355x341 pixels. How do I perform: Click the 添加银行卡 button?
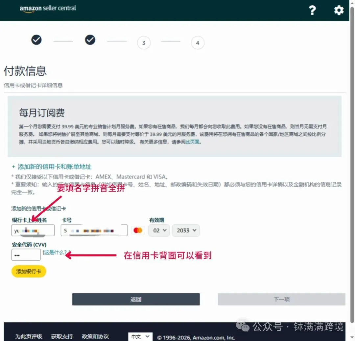point(29,272)
